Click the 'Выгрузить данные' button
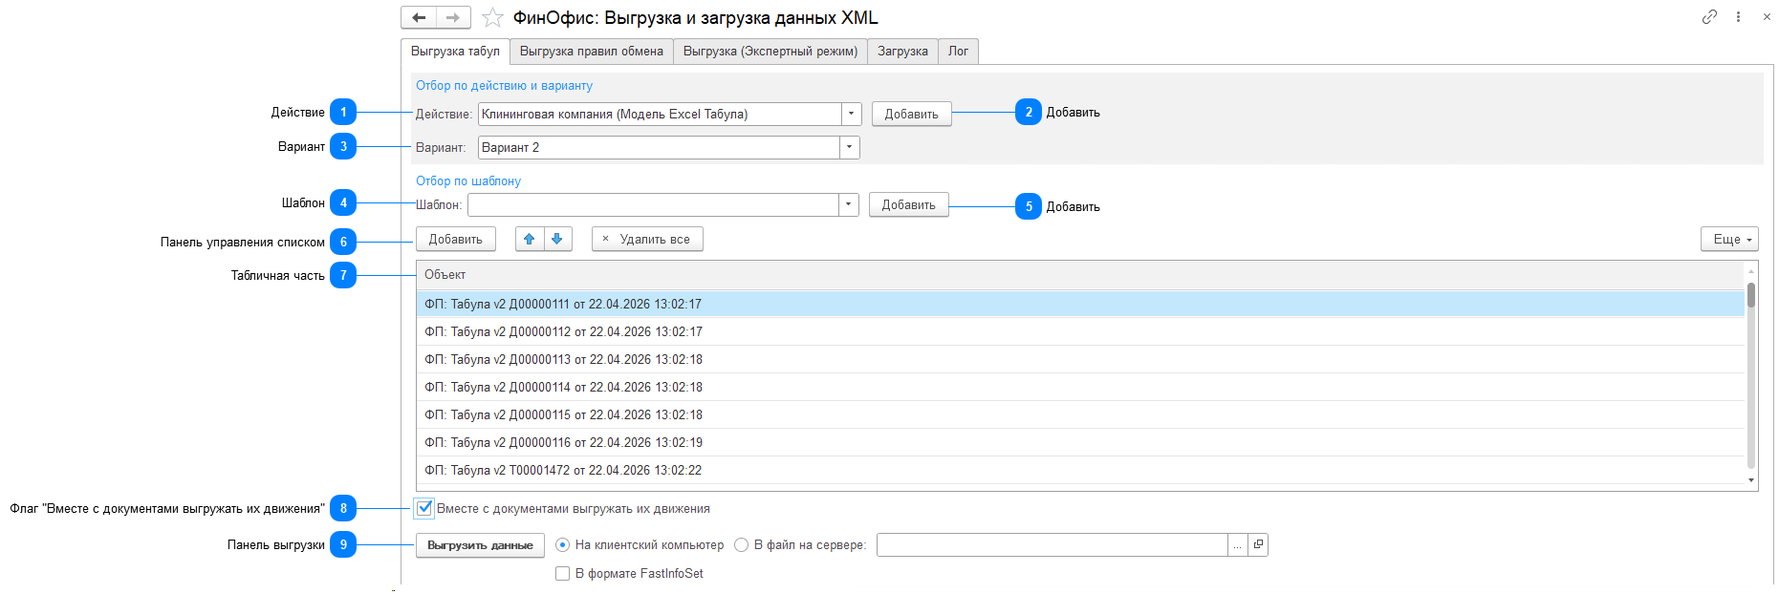 (x=480, y=545)
